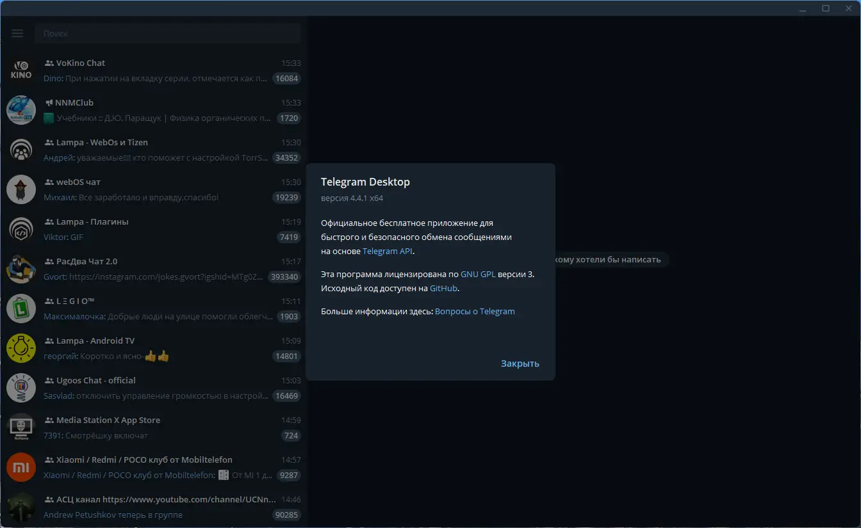Click the message preview starting with Dino:
861x528 pixels.
click(155, 79)
